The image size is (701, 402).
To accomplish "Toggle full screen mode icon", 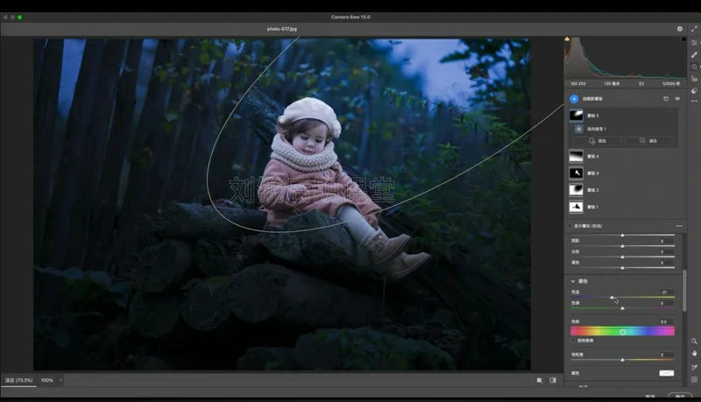I will tap(694, 29).
